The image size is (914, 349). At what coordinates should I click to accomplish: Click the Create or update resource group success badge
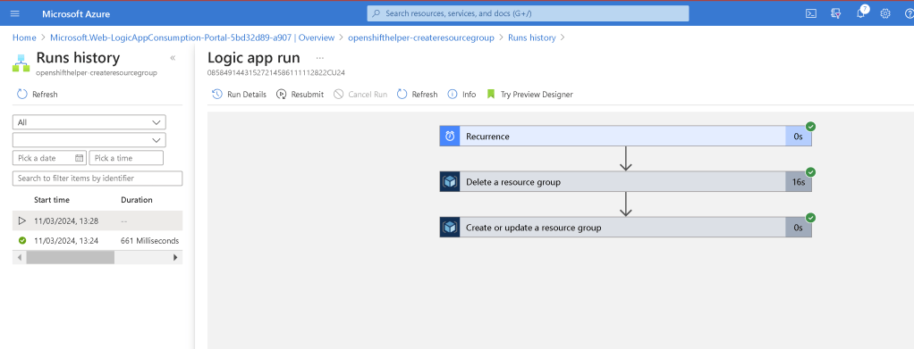click(x=810, y=218)
